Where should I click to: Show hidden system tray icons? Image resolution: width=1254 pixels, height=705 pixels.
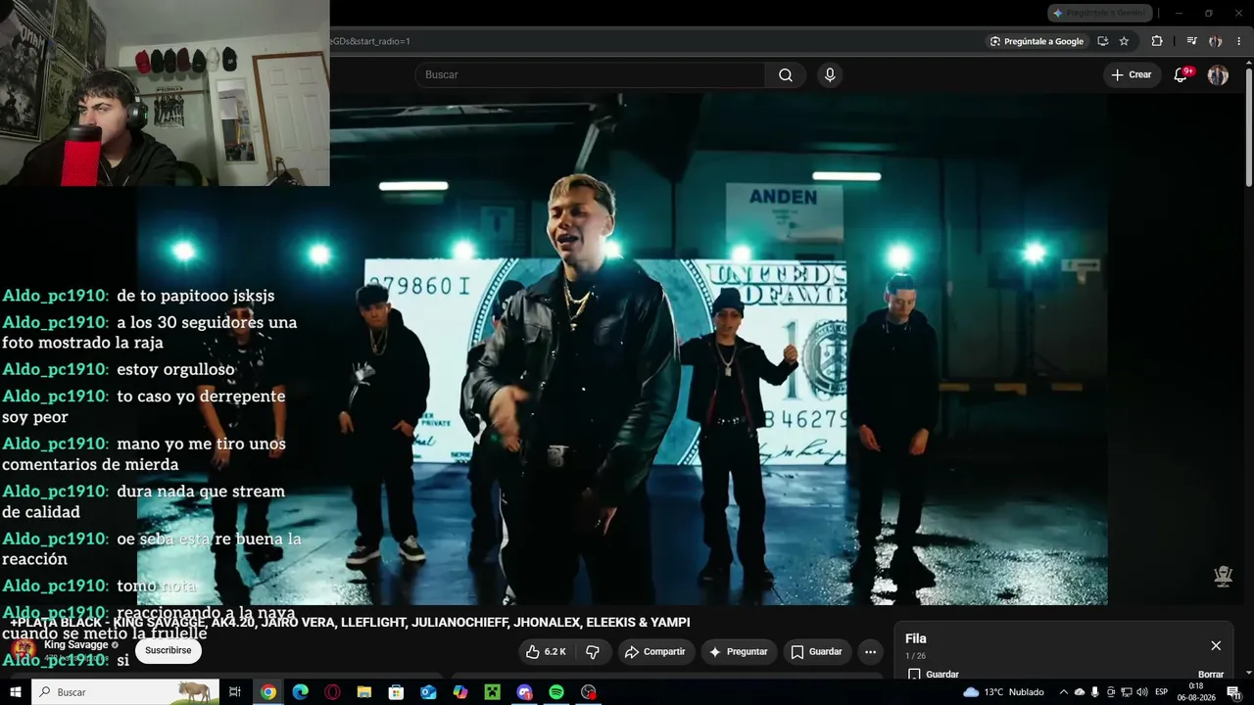(x=1064, y=692)
